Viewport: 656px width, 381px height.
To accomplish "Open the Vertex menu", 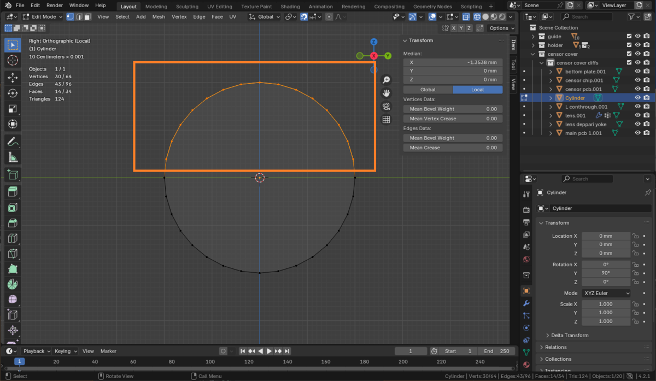I will (x=179, y=16).
